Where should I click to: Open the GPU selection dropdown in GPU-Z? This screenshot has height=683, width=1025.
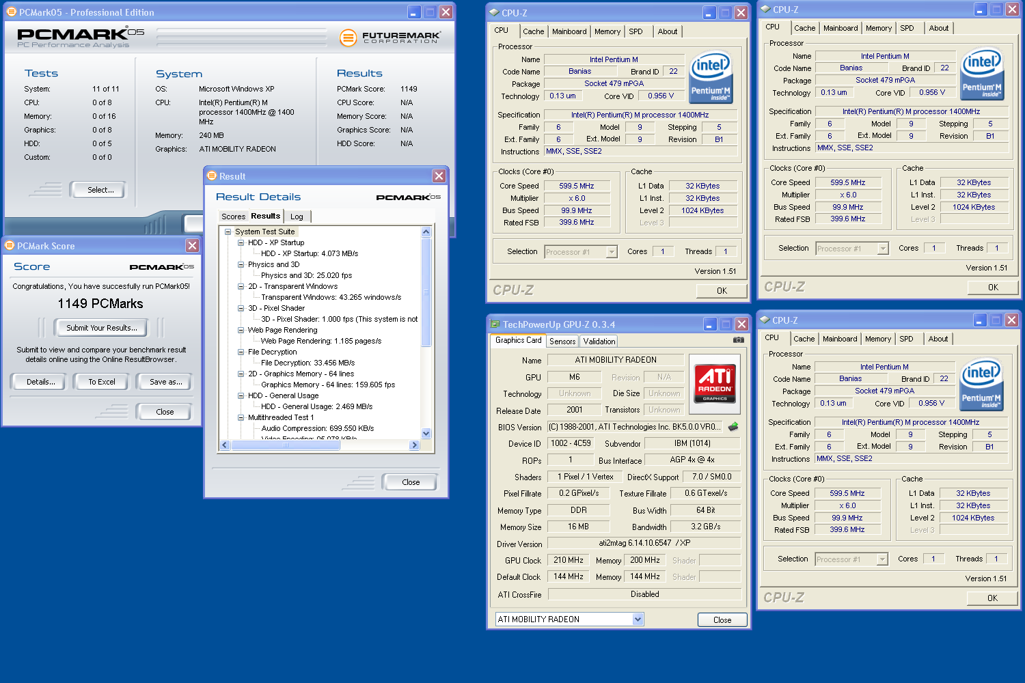click(x=638, y=619)
